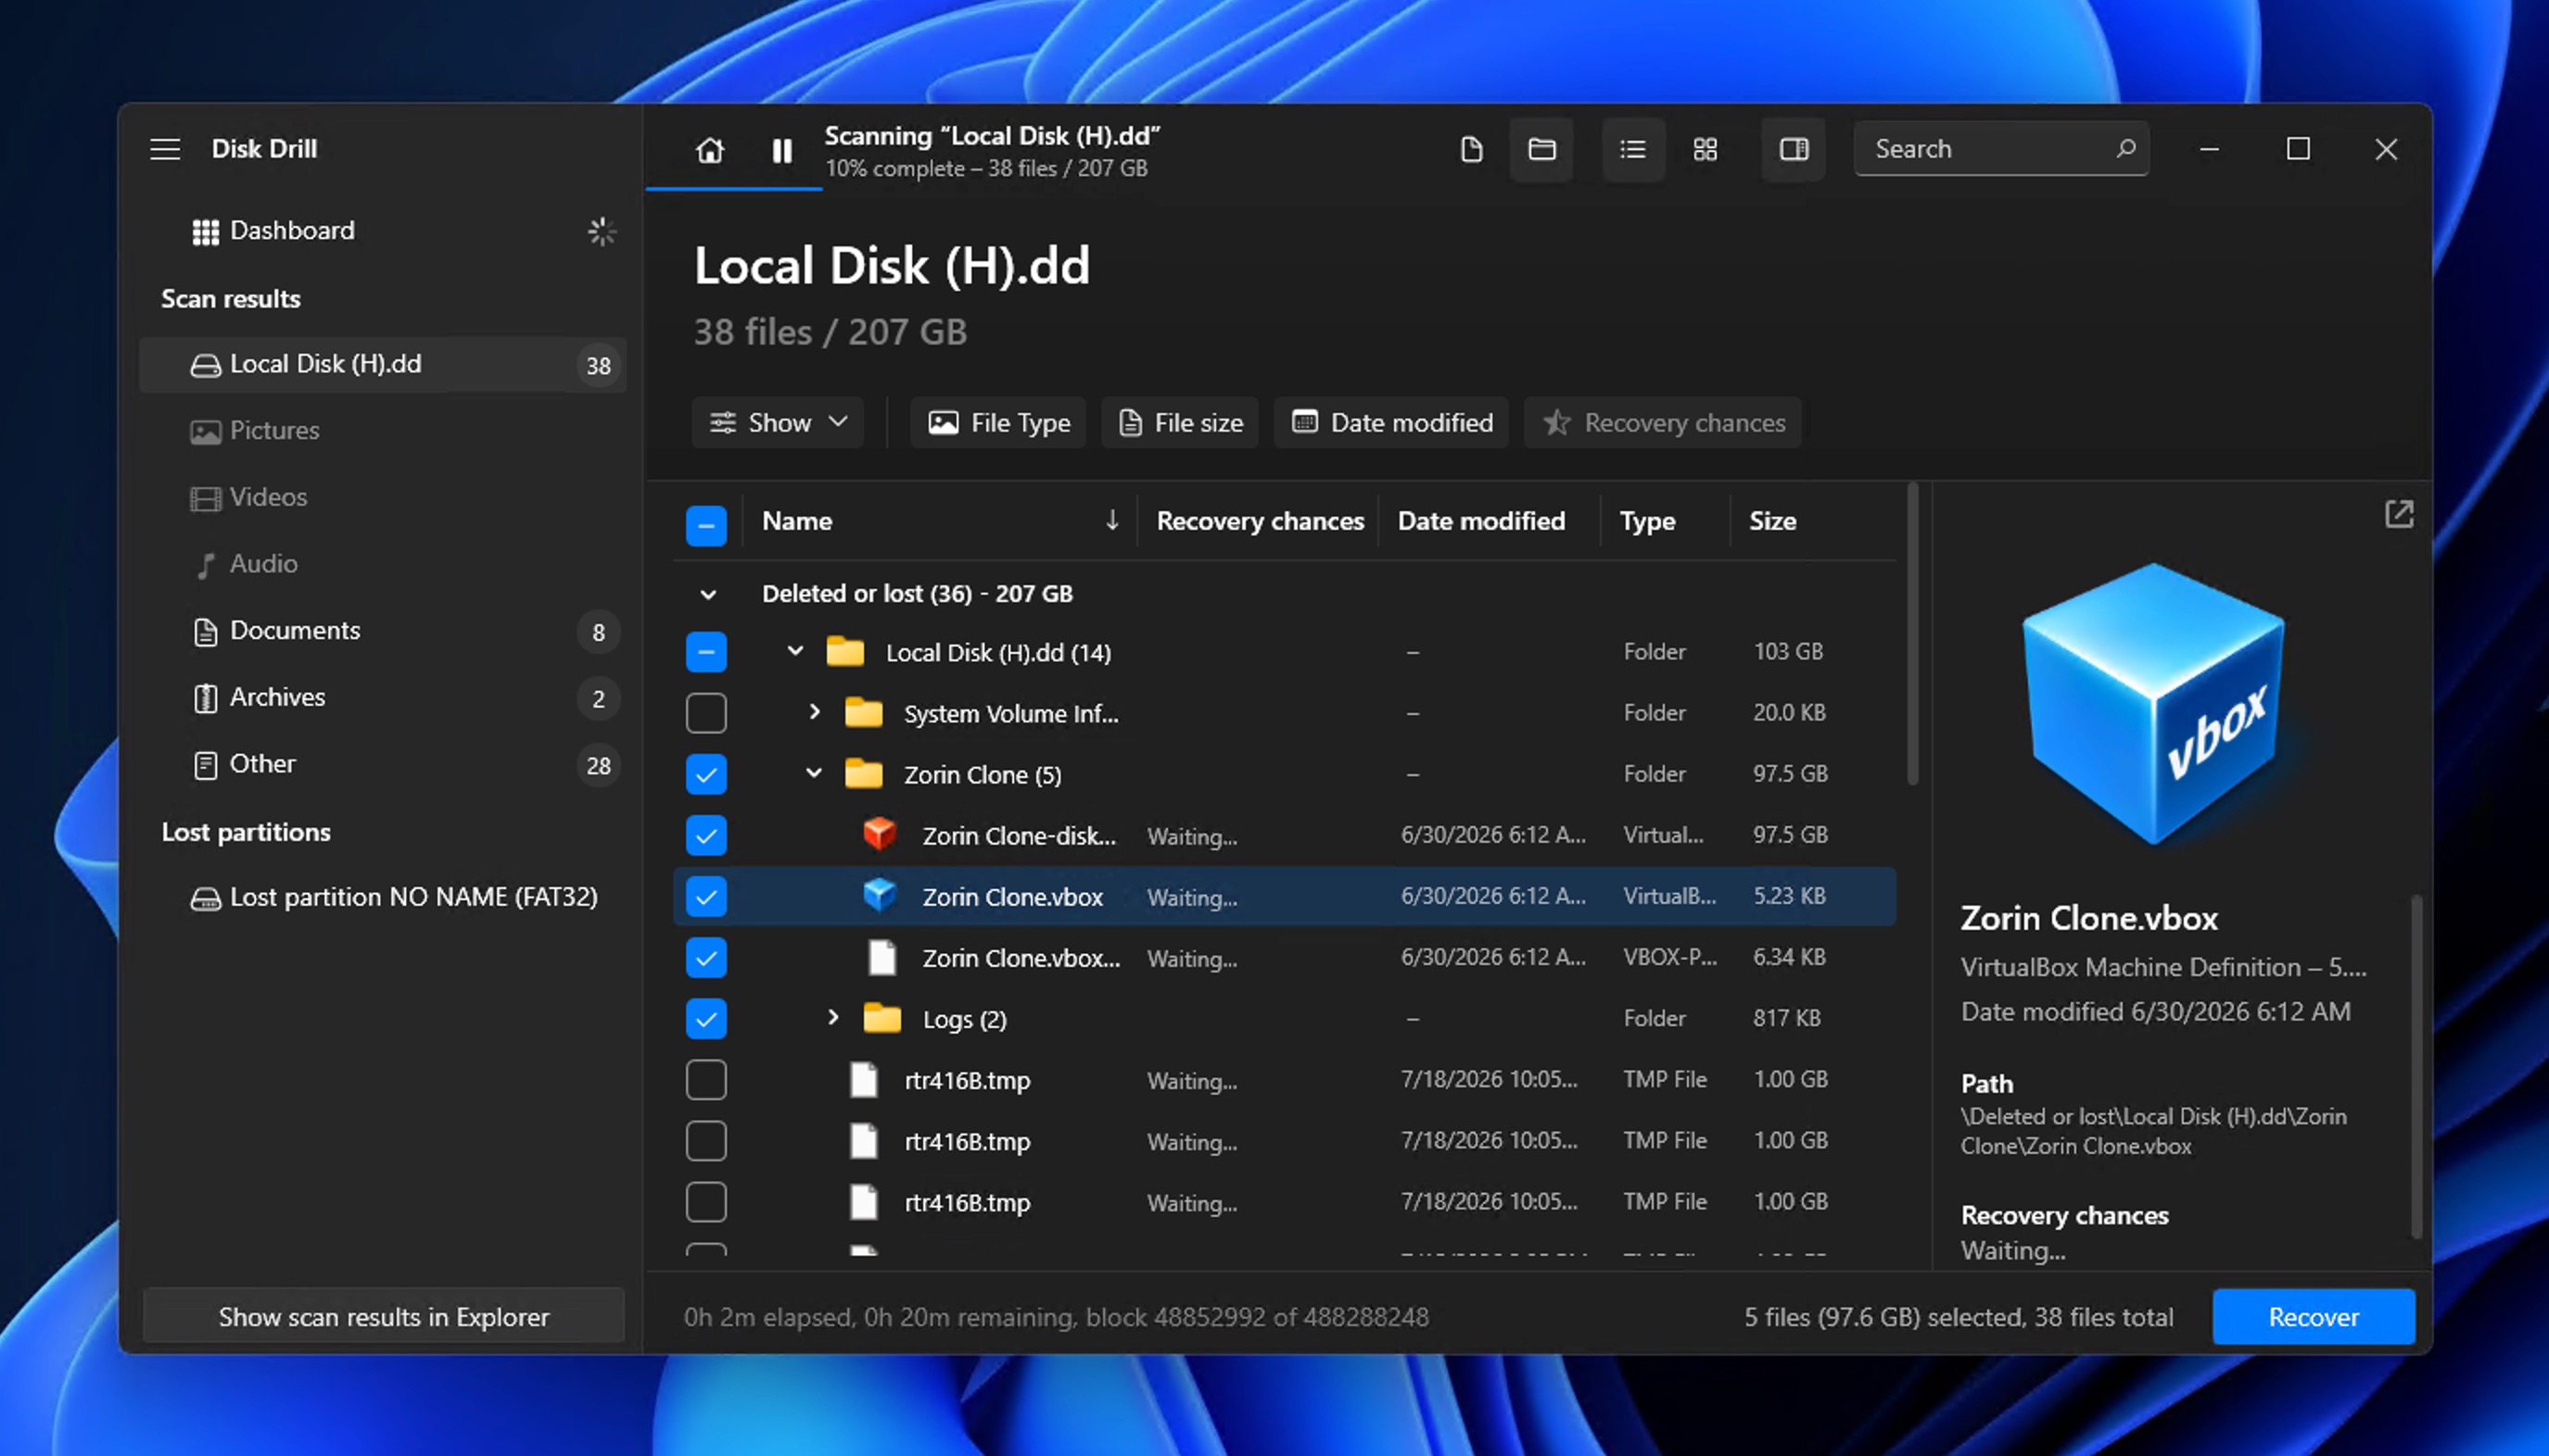Click scan progress bar under toolbar
The image size is (2549, 1456).
point(733,187)
